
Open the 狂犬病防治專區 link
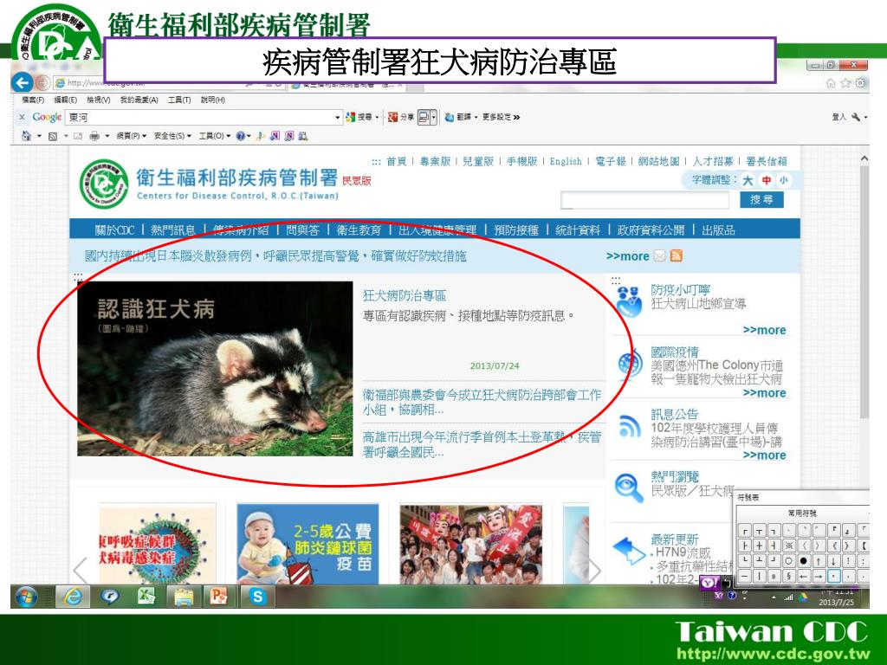pyautogui.click(x=405, y=295)
